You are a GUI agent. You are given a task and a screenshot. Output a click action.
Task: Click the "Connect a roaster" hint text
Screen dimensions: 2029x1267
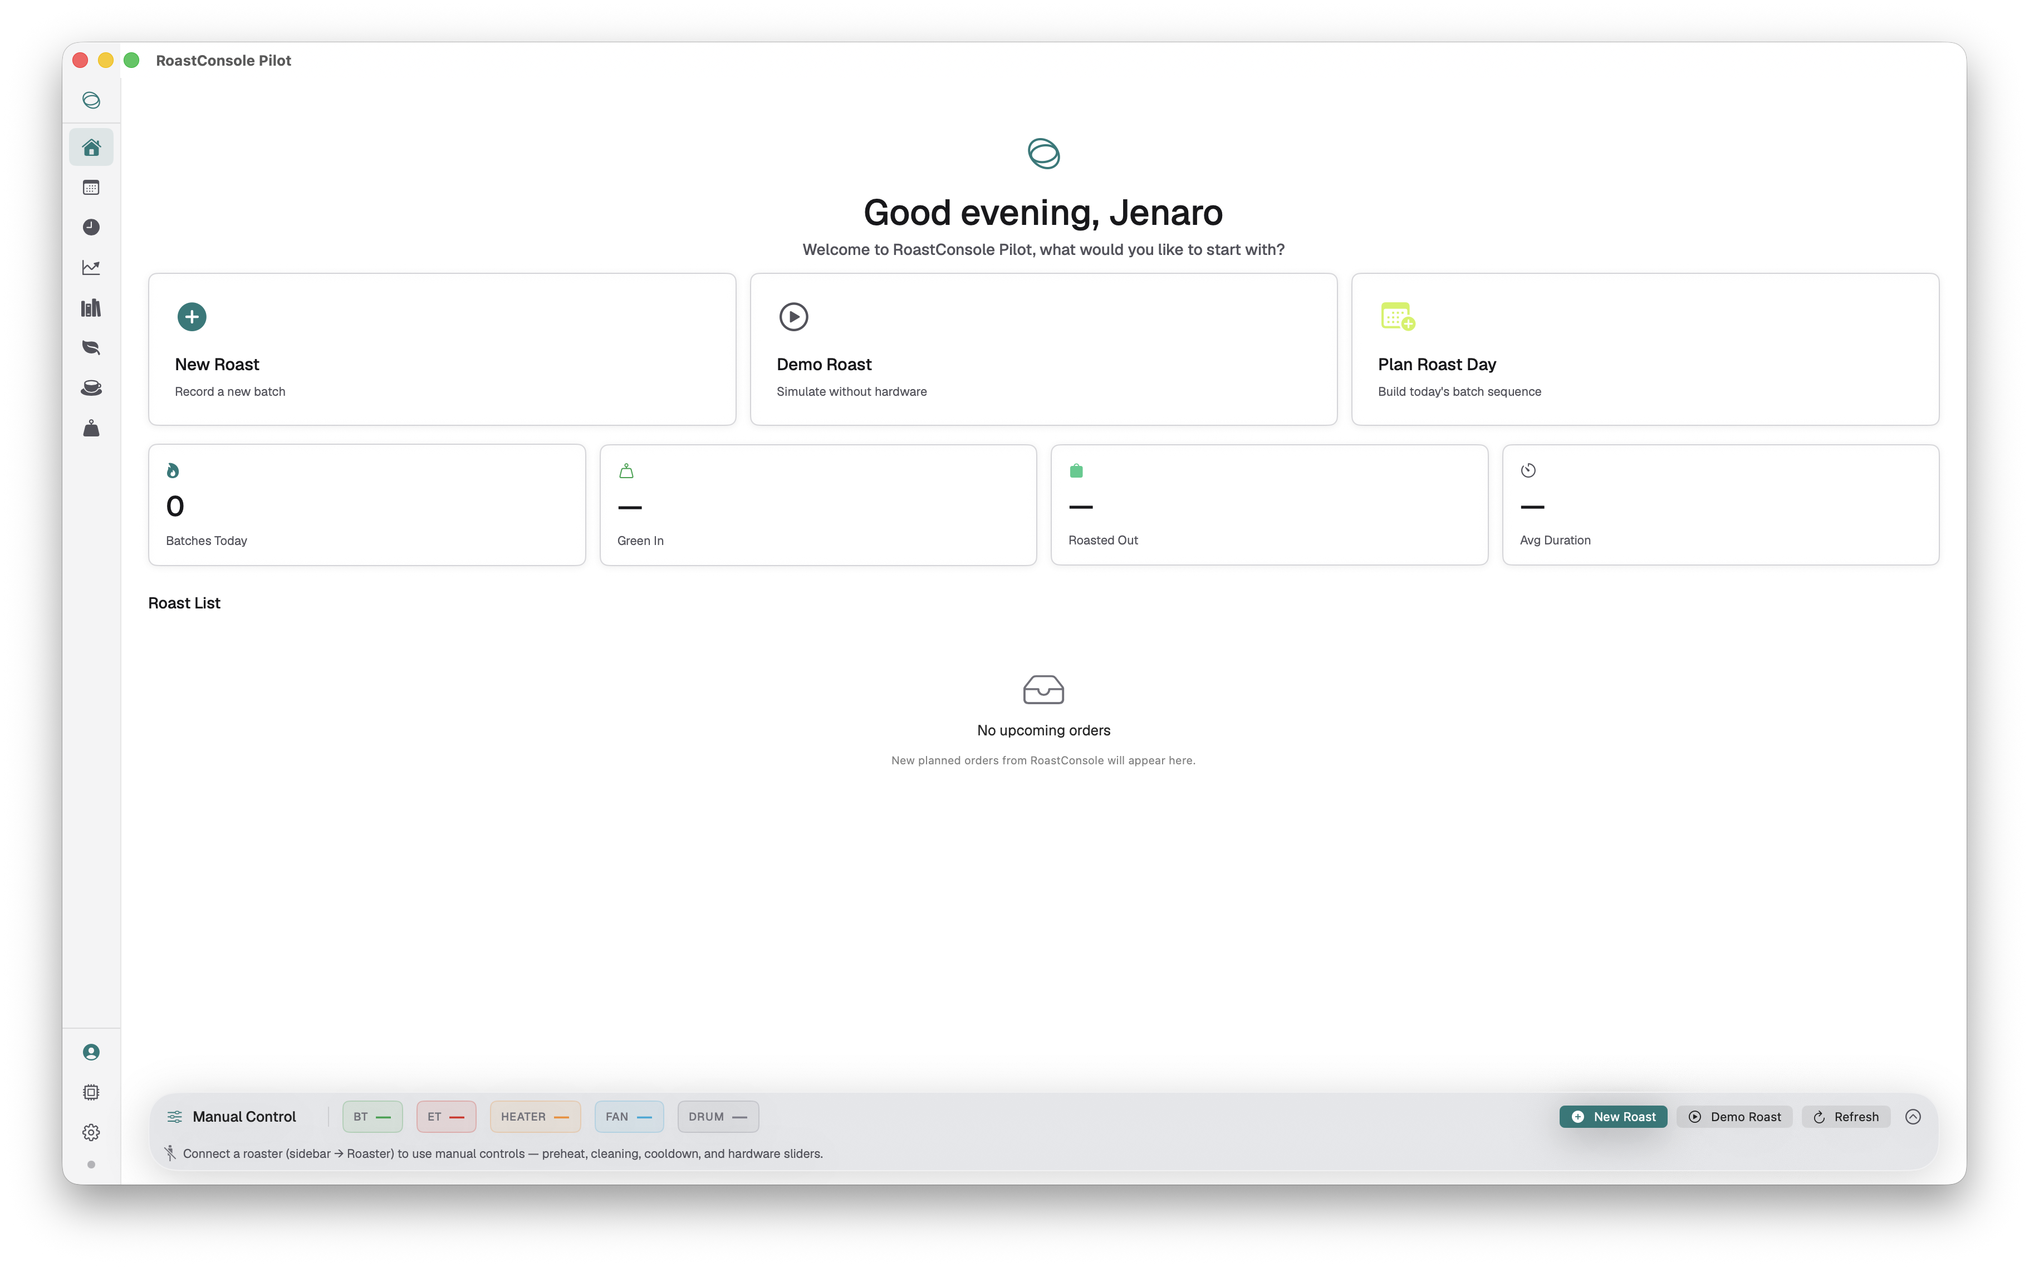tap(503, 1153)
